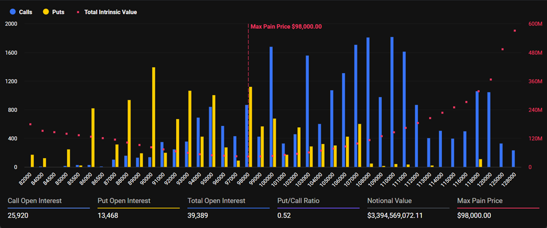Click the blue call bar at 103000

point(307,111)
